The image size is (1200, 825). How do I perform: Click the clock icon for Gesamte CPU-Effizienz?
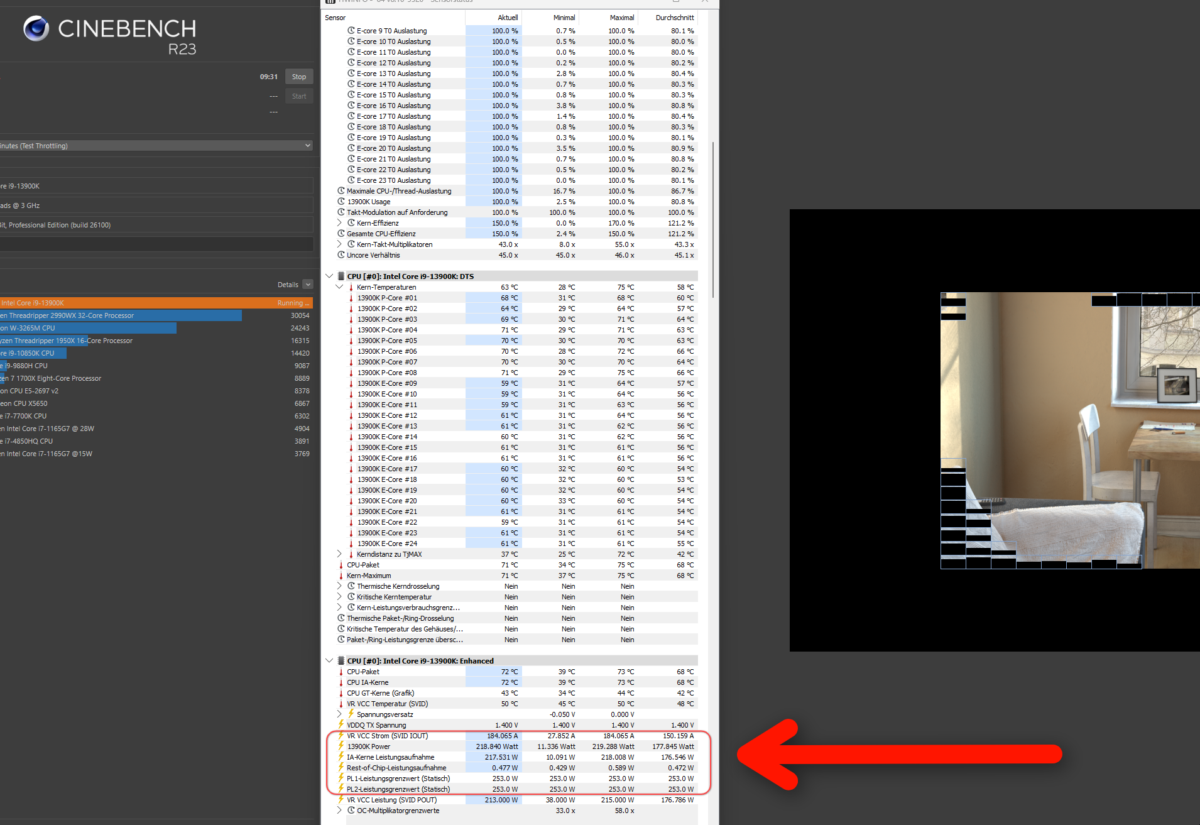pyautogui.click(x=341, y=233)
